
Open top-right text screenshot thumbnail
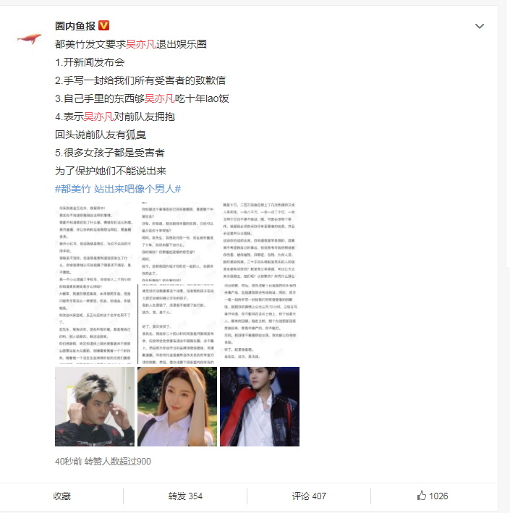[x=260, y=242]
